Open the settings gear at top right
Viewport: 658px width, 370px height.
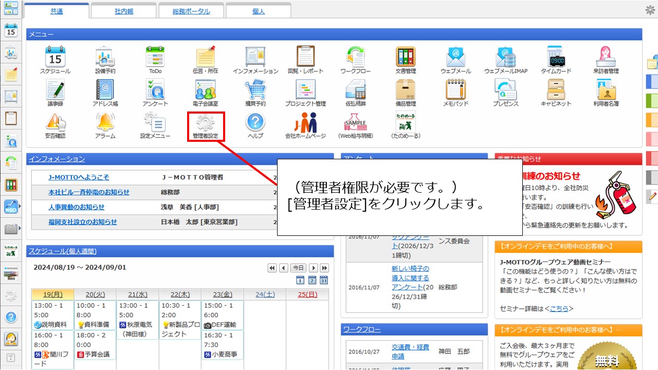click(650, 10)
